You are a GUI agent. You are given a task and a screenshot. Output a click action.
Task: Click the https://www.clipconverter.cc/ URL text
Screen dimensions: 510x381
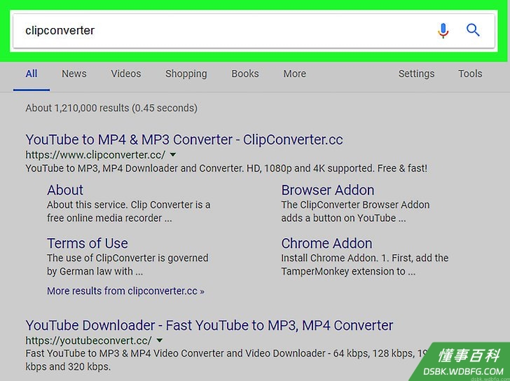[x=95, y=155]
